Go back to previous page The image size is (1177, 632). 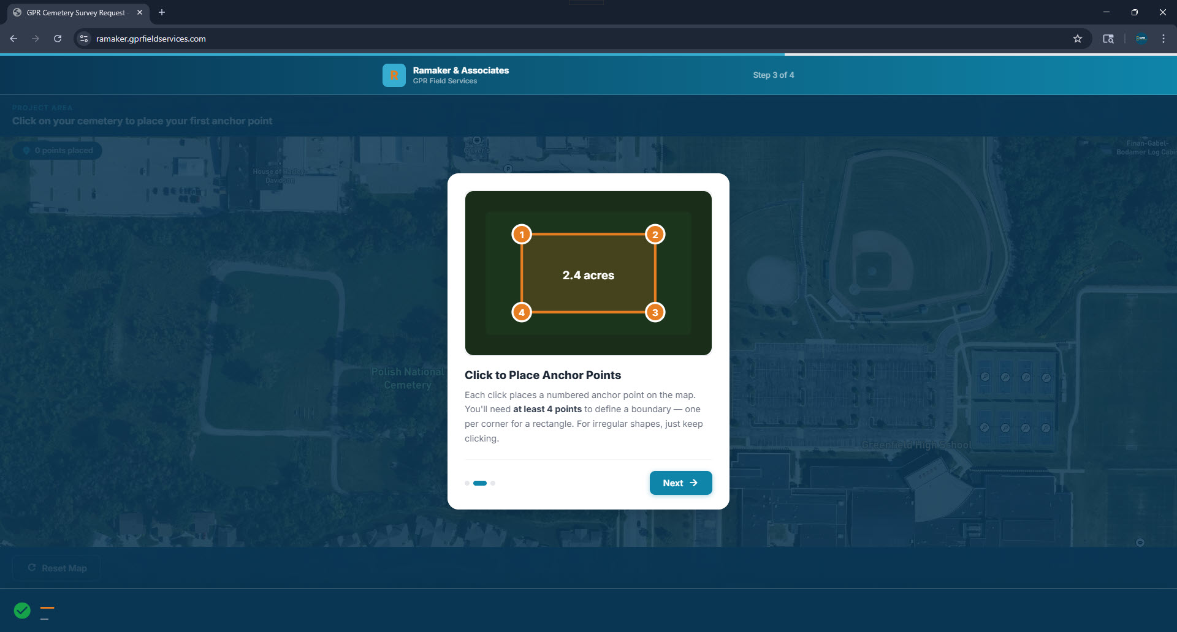[x=13, y=39]
